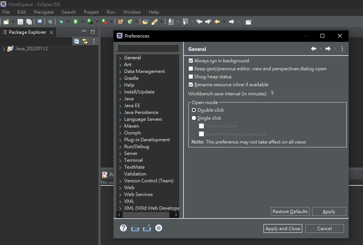Click the yellow Back navigation arrow

[217, 22]
